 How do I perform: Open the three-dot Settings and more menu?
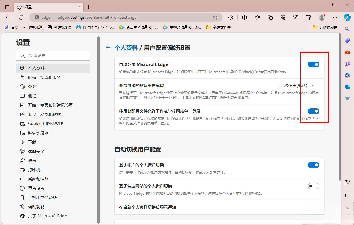pos(335,17)
